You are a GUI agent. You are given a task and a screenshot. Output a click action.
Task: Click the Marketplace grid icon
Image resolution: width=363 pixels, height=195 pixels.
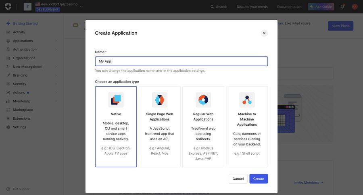point(8,110)
